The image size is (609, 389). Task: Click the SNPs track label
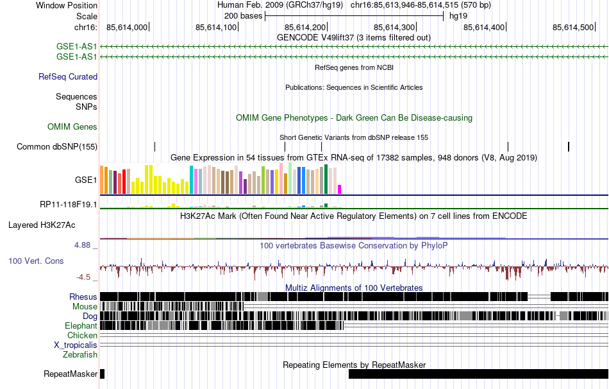tap(87, 107)
